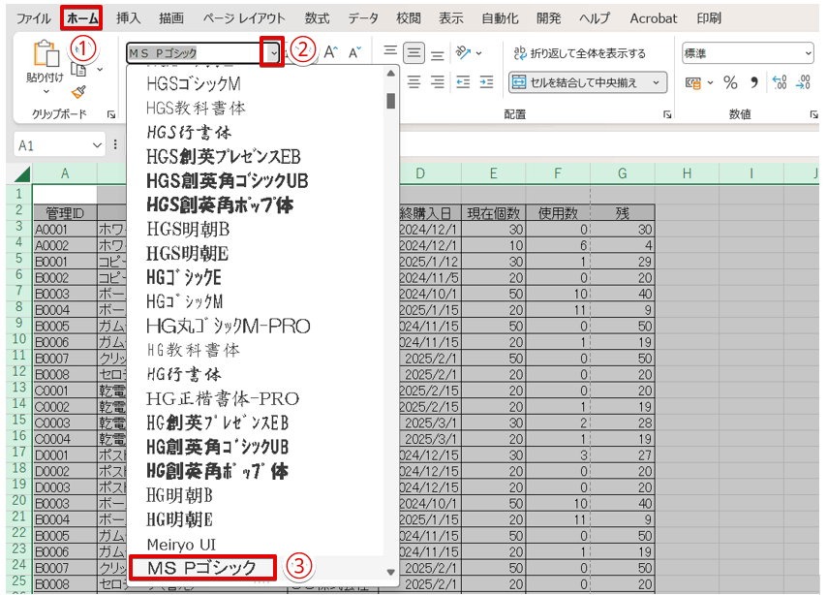This screenshot has height=595, width=827.
Task: Open the 配置 group dialog launcher
Action: point(666,113)
